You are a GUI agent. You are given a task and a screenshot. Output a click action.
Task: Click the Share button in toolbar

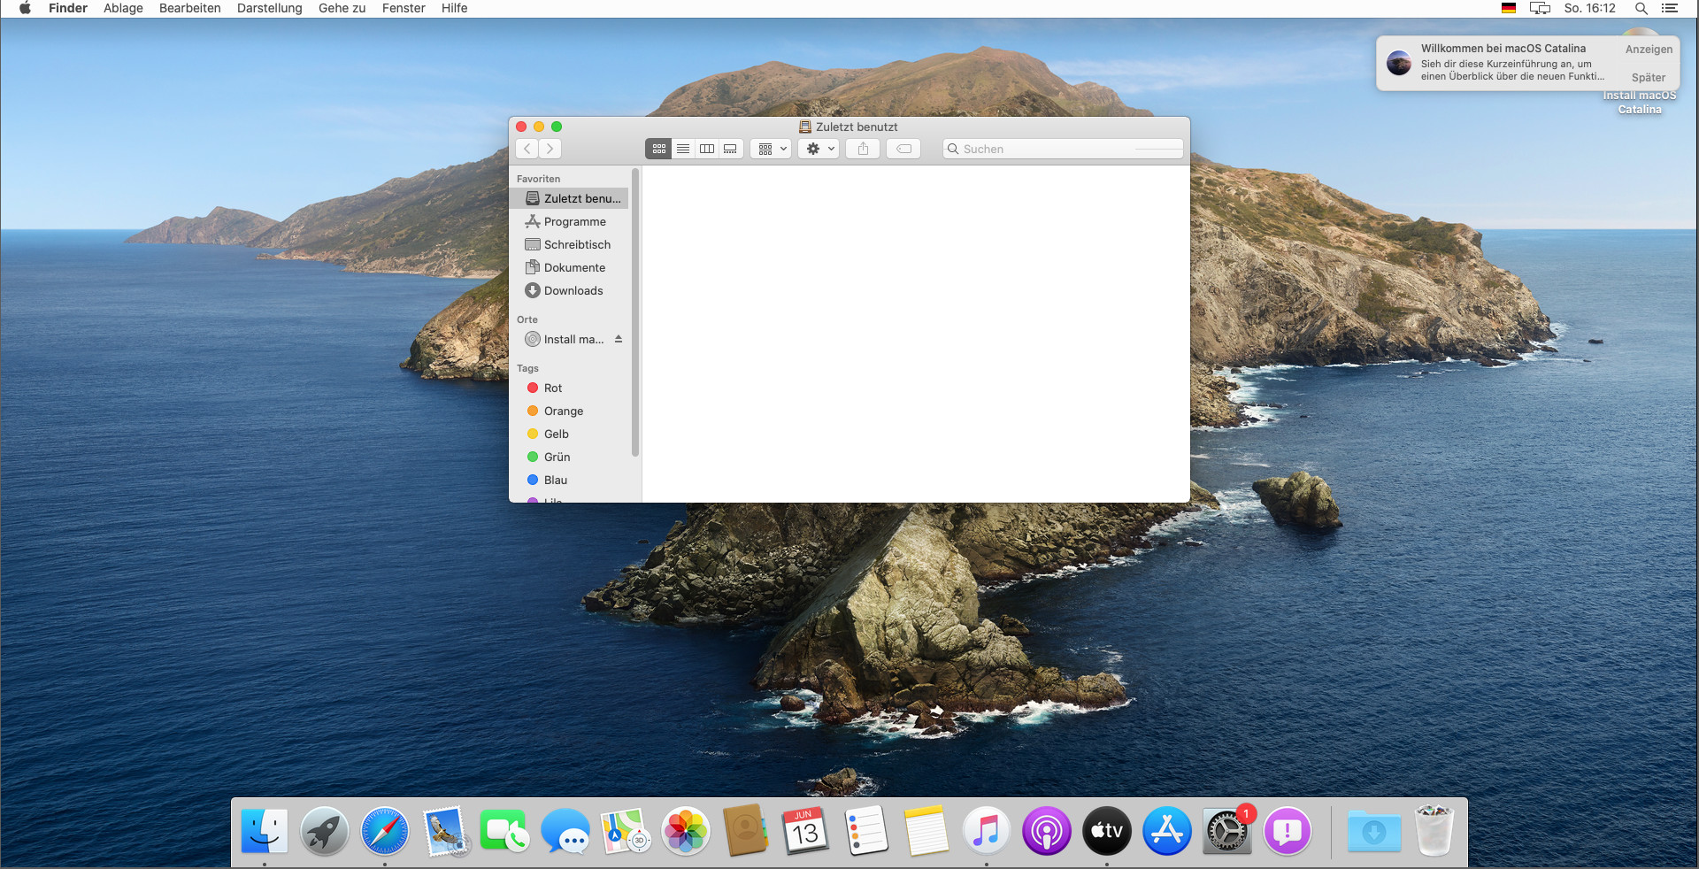pos(863,149)
